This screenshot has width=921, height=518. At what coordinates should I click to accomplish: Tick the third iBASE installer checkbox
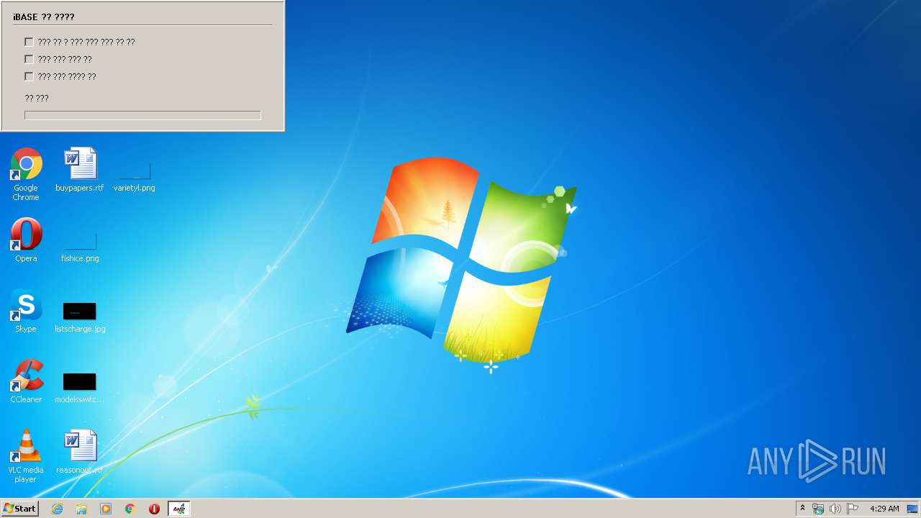point(29,76)
